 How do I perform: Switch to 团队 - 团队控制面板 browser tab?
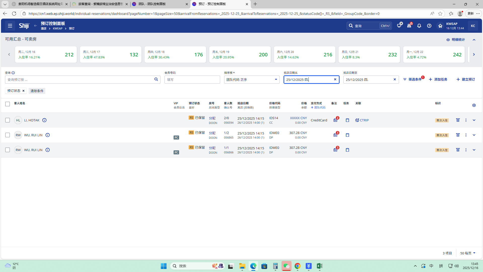tap(156, 4)
